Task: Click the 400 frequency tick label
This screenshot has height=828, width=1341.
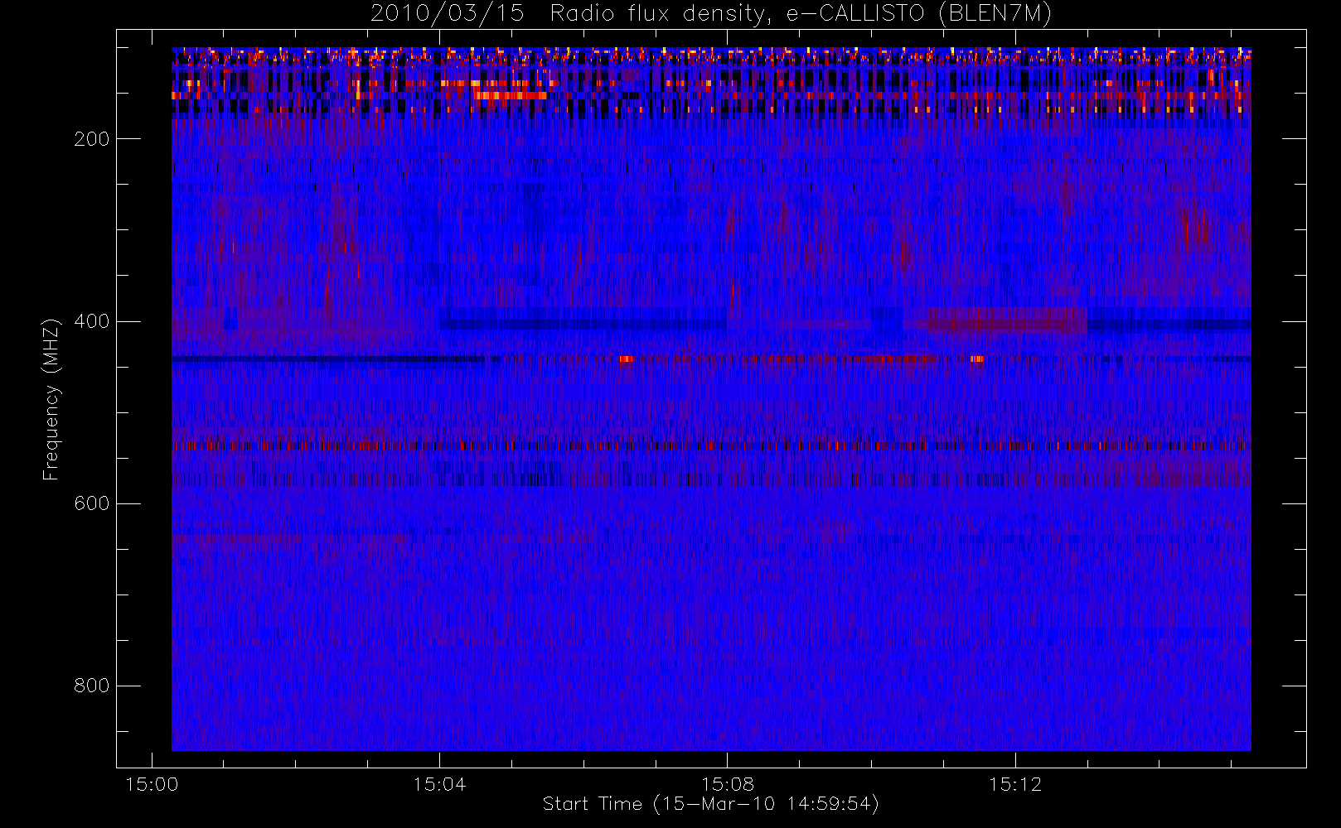Action: pyautogui.click(x=91, y=321)
